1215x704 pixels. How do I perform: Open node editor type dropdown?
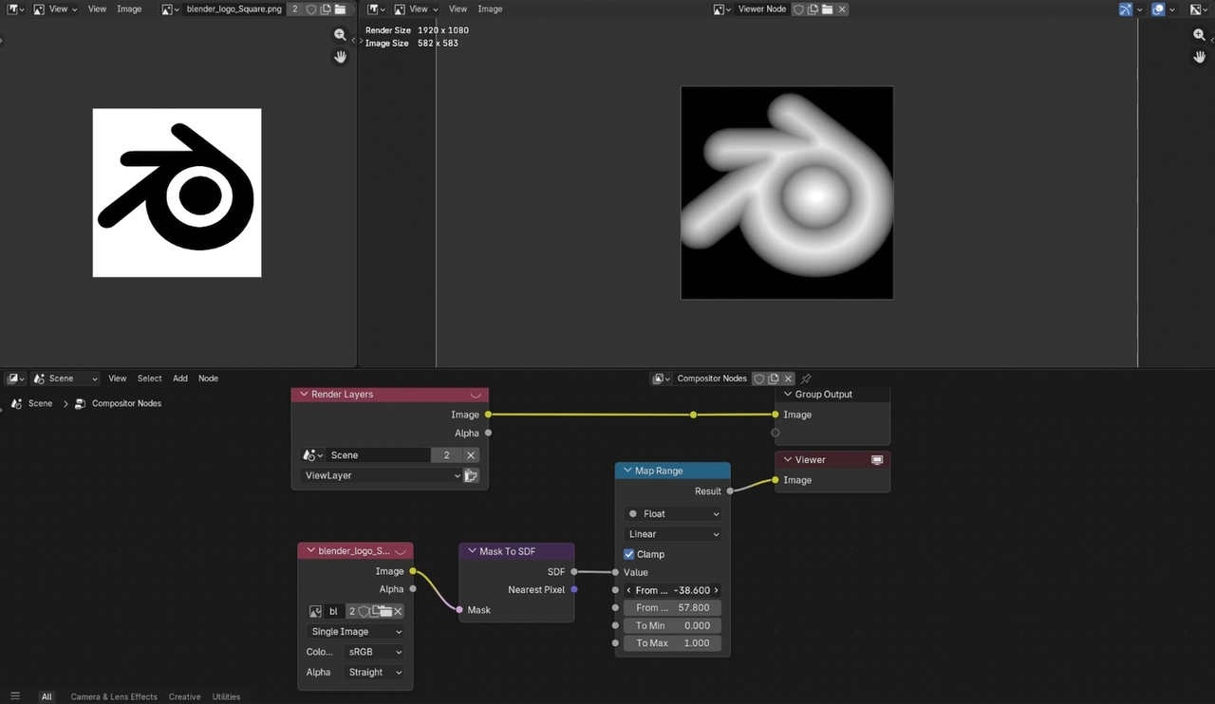16,379
